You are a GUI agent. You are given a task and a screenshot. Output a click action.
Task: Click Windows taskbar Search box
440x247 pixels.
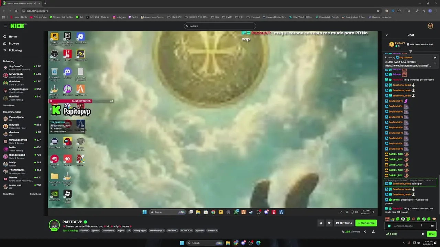click(205, 243)
